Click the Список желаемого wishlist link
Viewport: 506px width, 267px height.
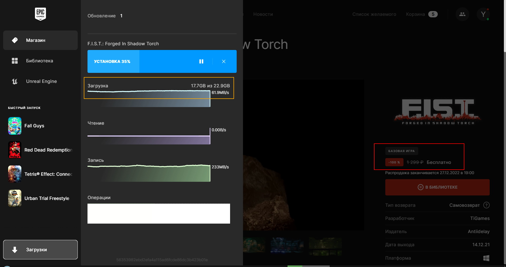tap(374, 14)
